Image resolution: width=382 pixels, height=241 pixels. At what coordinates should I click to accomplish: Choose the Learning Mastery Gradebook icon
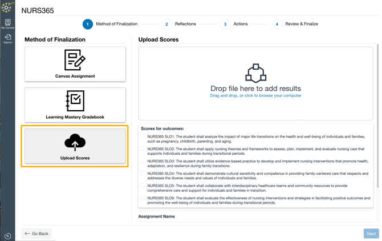(75, 101)
